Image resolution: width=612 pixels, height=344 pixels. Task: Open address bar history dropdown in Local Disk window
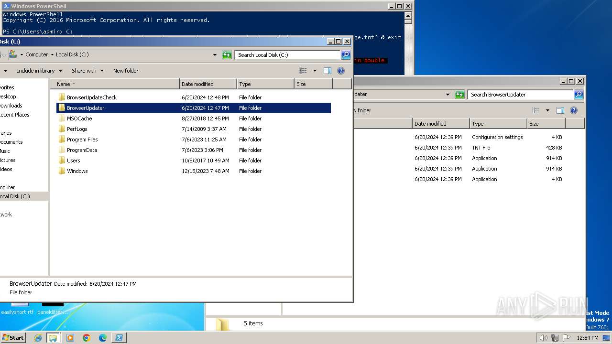point(215,55)
